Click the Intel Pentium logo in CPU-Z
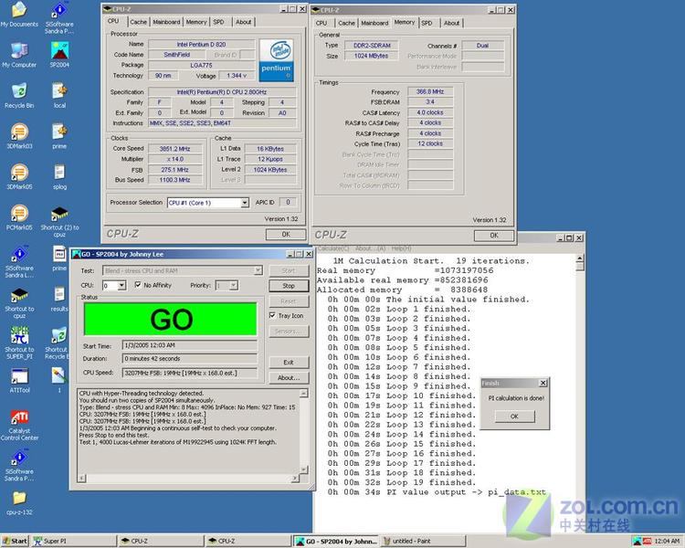Viewport: 685px width, 548px height. 276,61
